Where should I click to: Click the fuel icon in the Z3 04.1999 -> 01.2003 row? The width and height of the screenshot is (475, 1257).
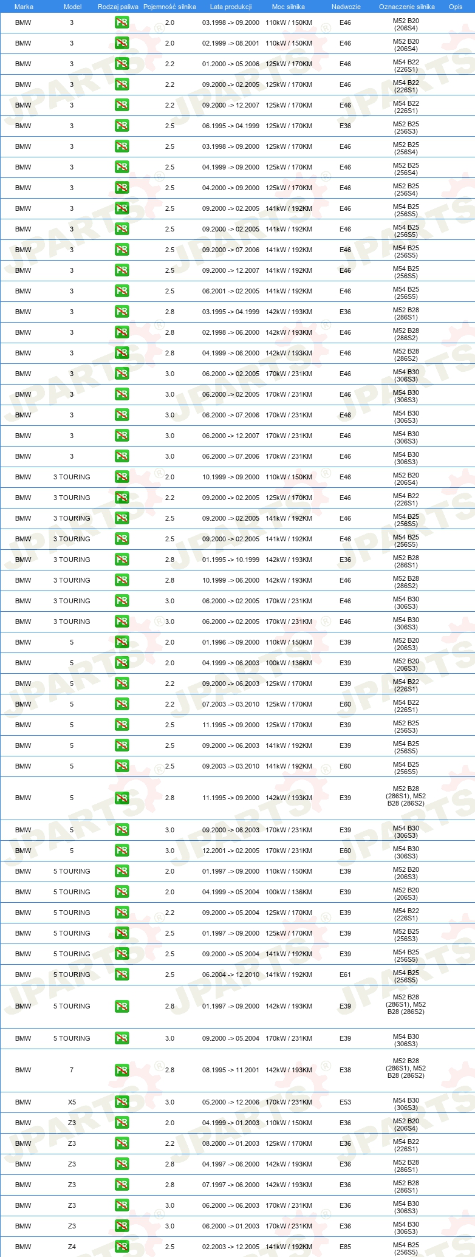tap(122, 1123)
